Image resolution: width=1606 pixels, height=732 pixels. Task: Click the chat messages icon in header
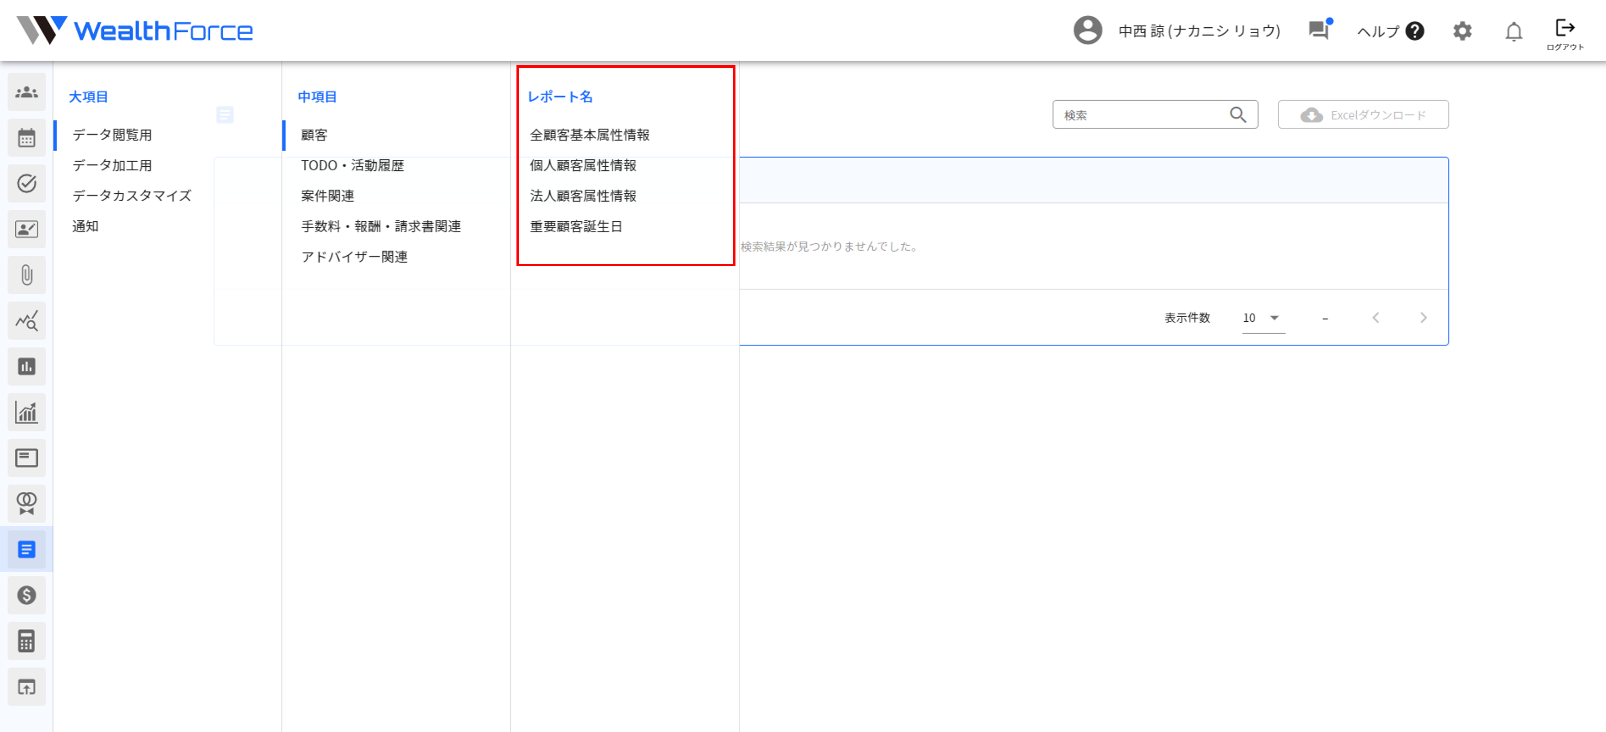1319,30
